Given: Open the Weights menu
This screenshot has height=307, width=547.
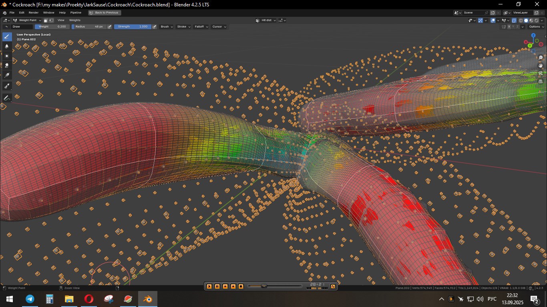Looking at the screenshot, I should coord(75,20).
